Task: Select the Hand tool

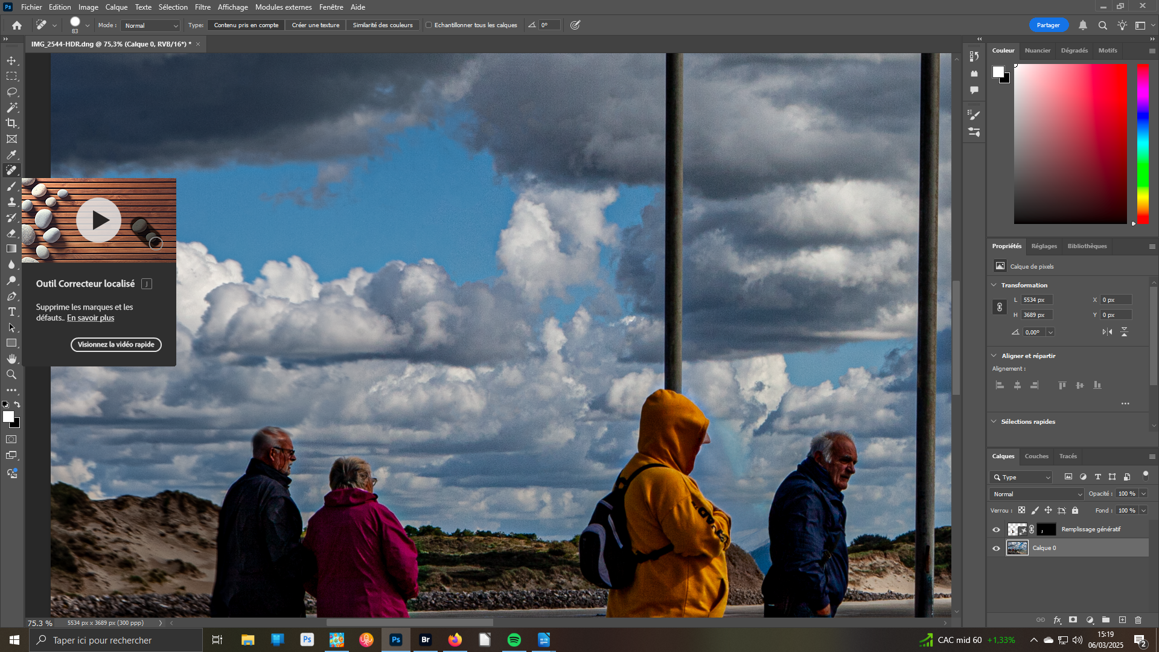Action: (x=11, y=359)
